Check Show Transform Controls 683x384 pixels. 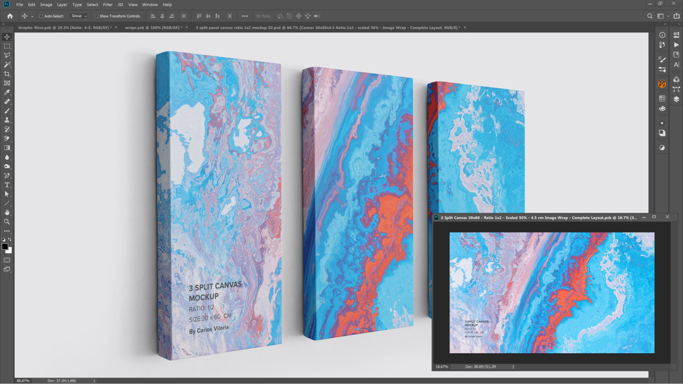(x=96, y=16)
